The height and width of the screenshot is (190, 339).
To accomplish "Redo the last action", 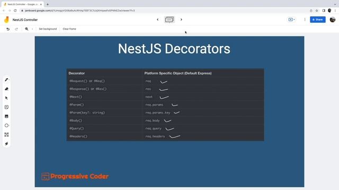I will click(x=16, y=29).
